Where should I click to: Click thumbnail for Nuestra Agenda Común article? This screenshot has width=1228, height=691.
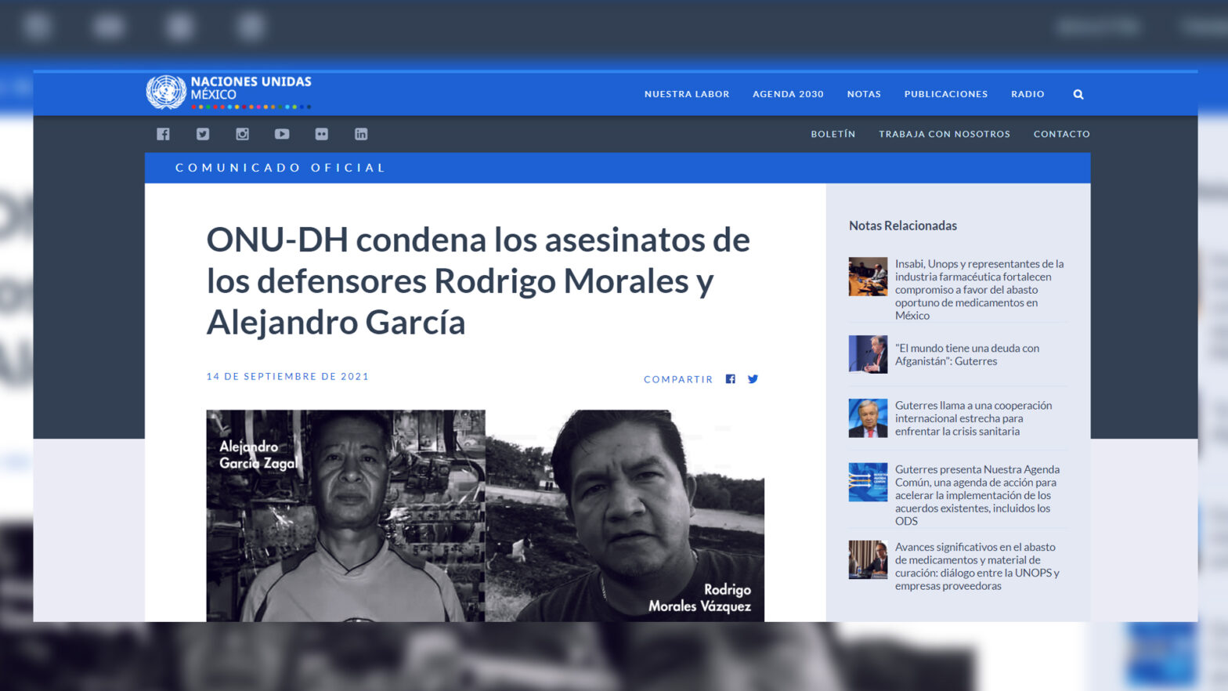pos(868,482)
